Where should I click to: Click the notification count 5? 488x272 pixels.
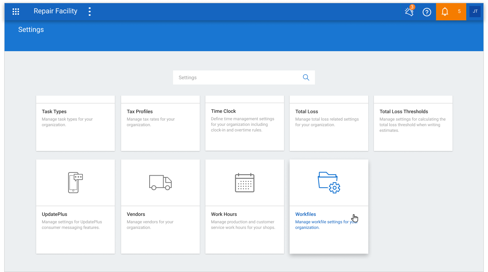tap(459, 12)
